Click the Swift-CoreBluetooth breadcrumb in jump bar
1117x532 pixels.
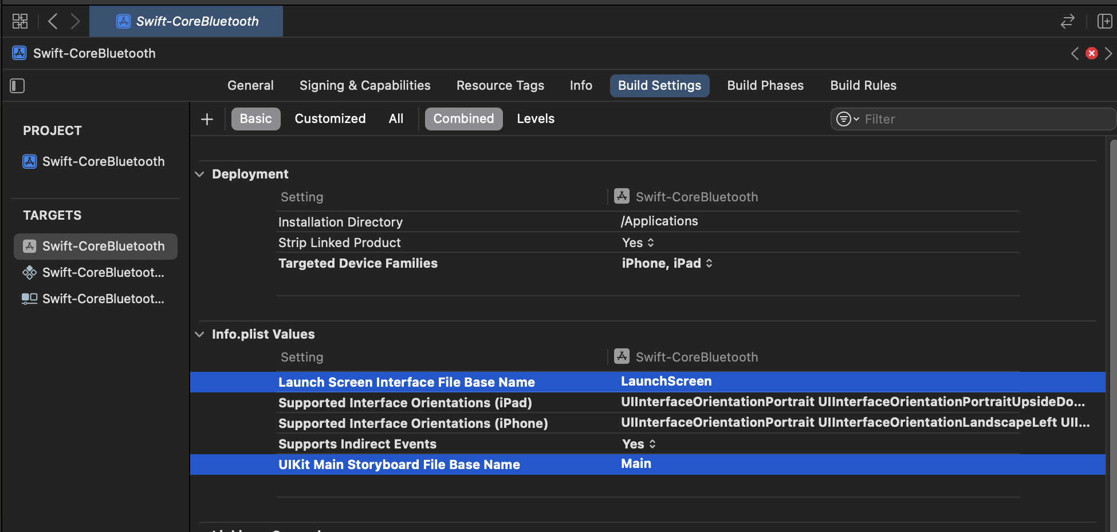point(84,53)
